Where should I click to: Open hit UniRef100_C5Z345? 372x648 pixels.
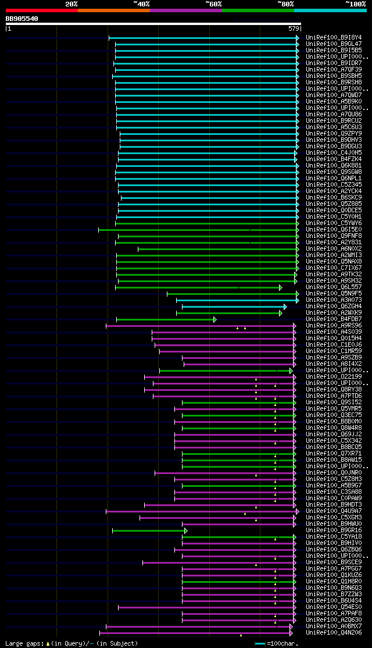point(334,185)
